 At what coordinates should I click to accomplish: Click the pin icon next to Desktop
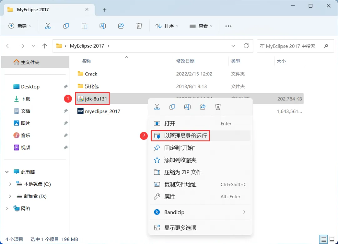coord(65,87)
